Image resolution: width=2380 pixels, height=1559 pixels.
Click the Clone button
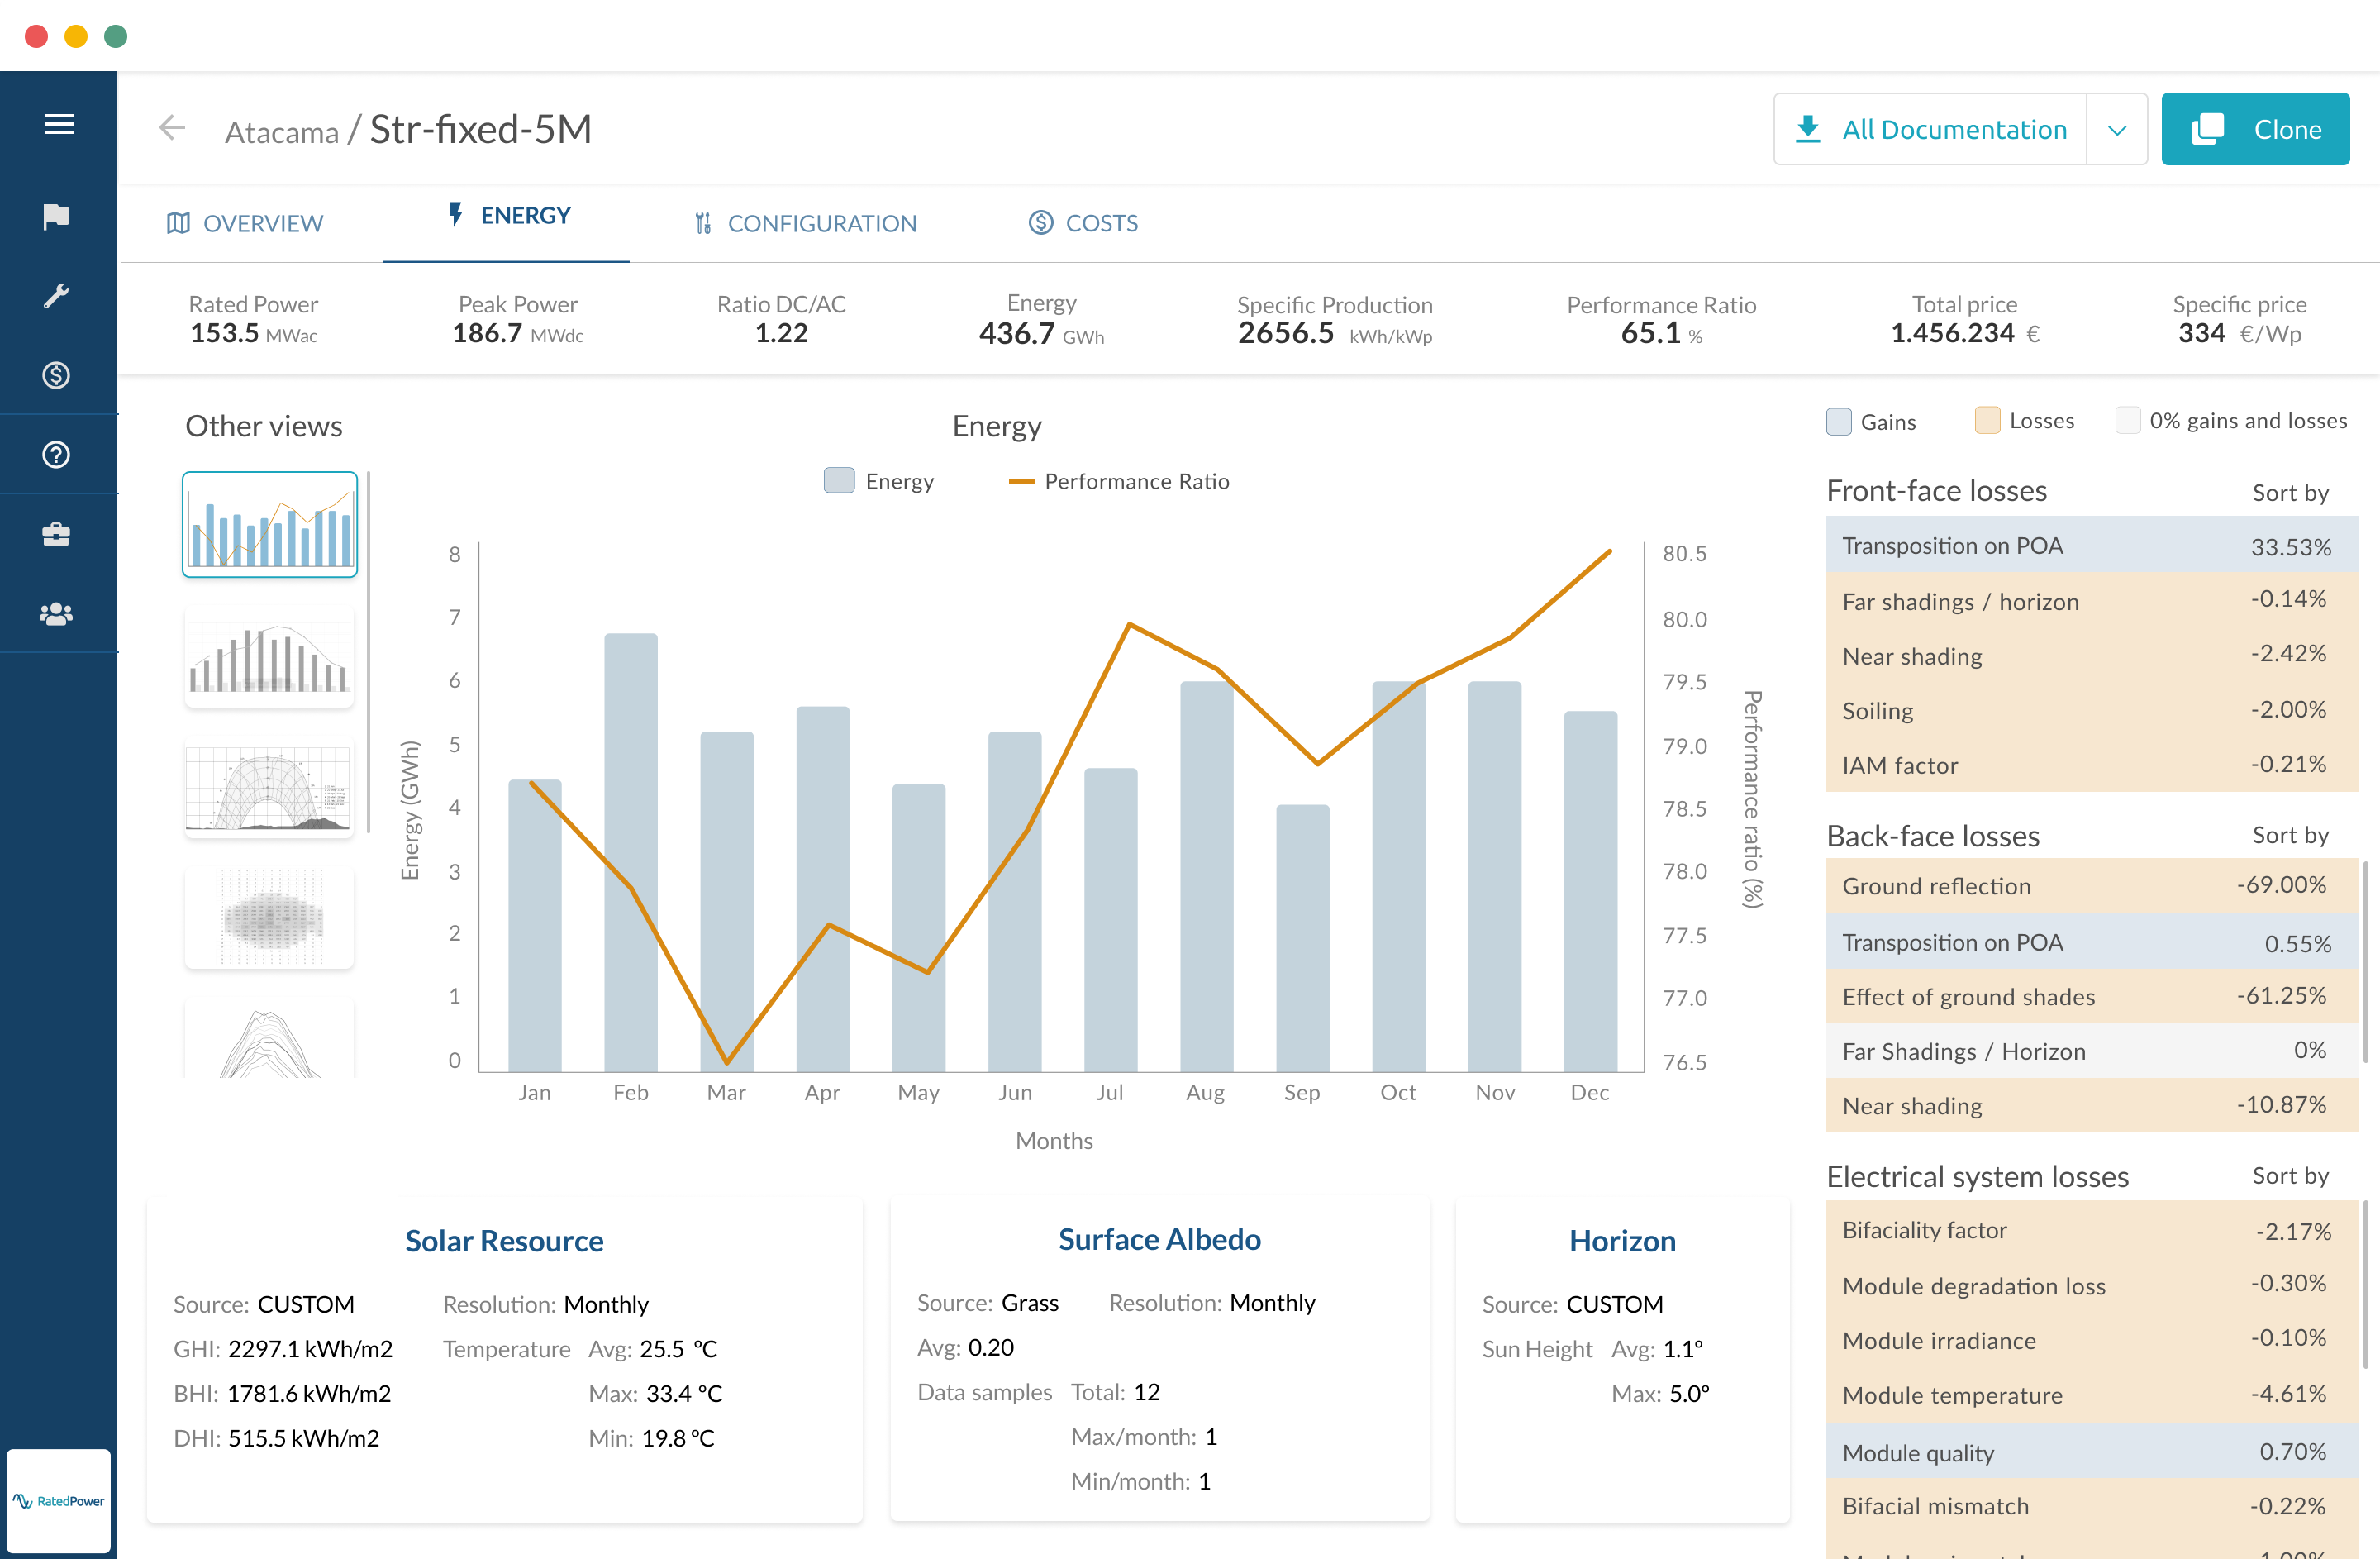click(x=2254, y=130)
